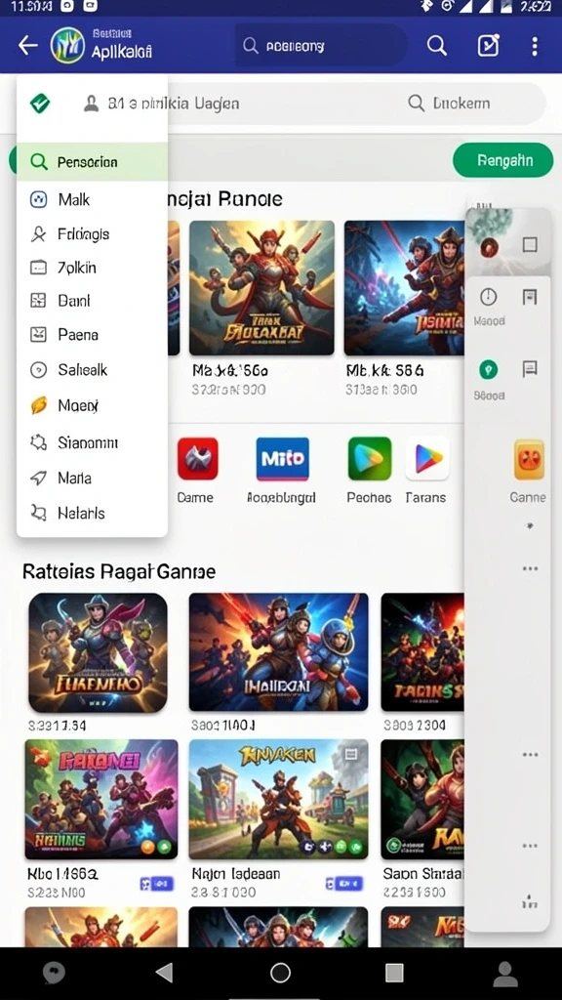Open the orange Ganne app icon

click(529, 459)
